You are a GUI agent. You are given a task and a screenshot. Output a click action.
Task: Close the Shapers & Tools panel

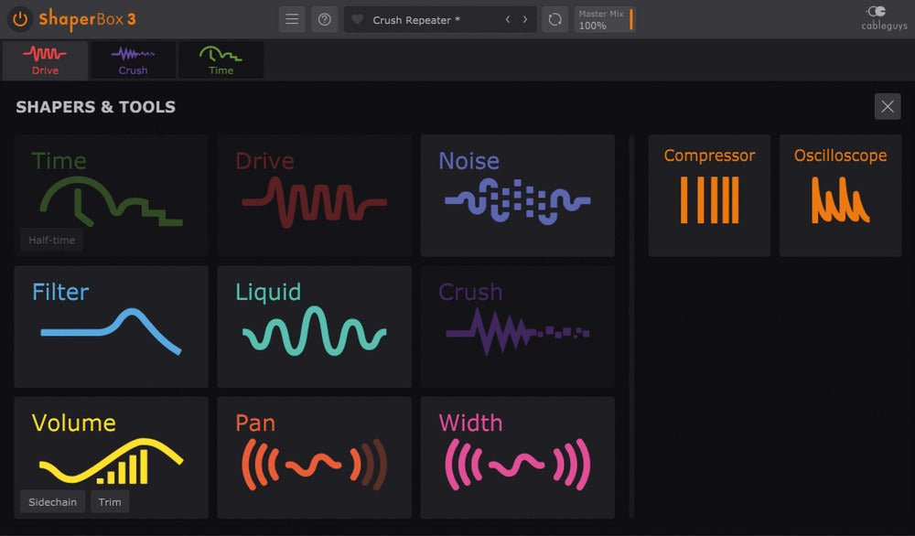pyautogui.click(x=887, y=107)
